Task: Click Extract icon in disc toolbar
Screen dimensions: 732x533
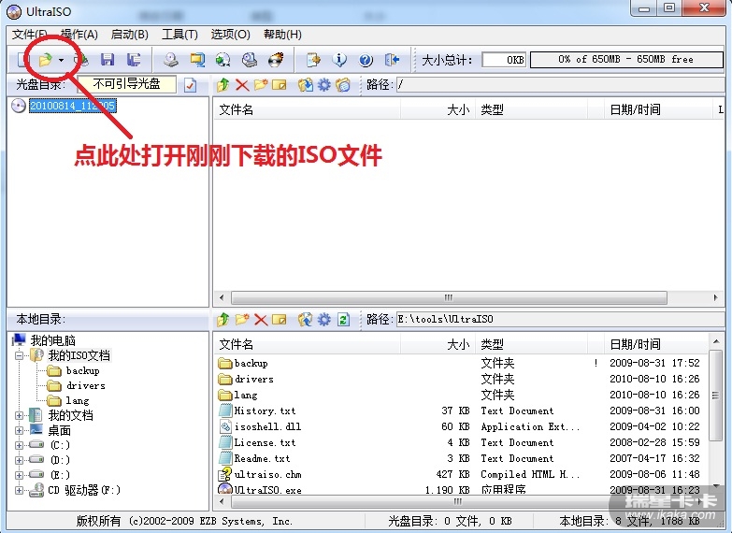Action: (x=306, y=84)
